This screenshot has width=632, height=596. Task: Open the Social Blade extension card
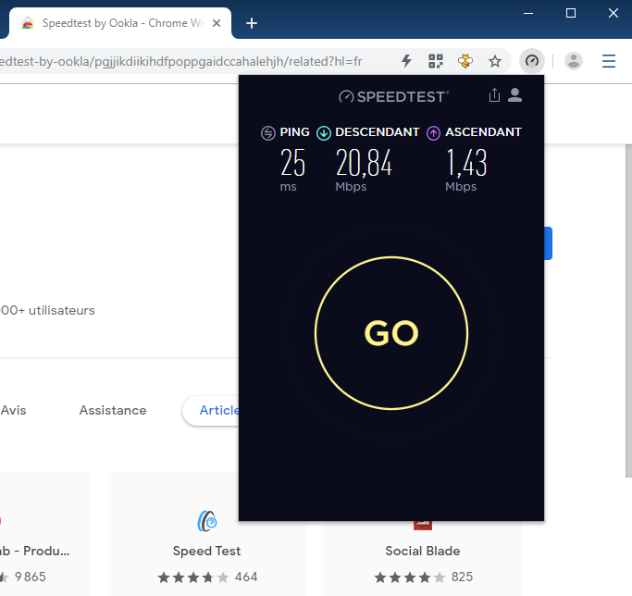pyautogui.click(x=422, y=559)
